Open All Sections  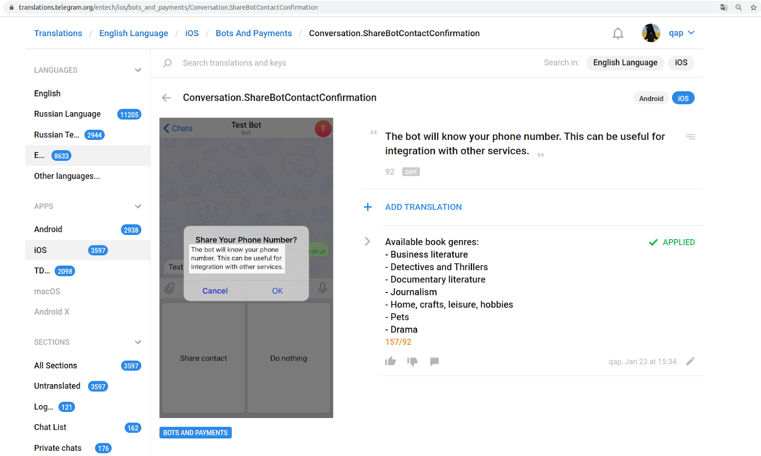tap(88, 366)
